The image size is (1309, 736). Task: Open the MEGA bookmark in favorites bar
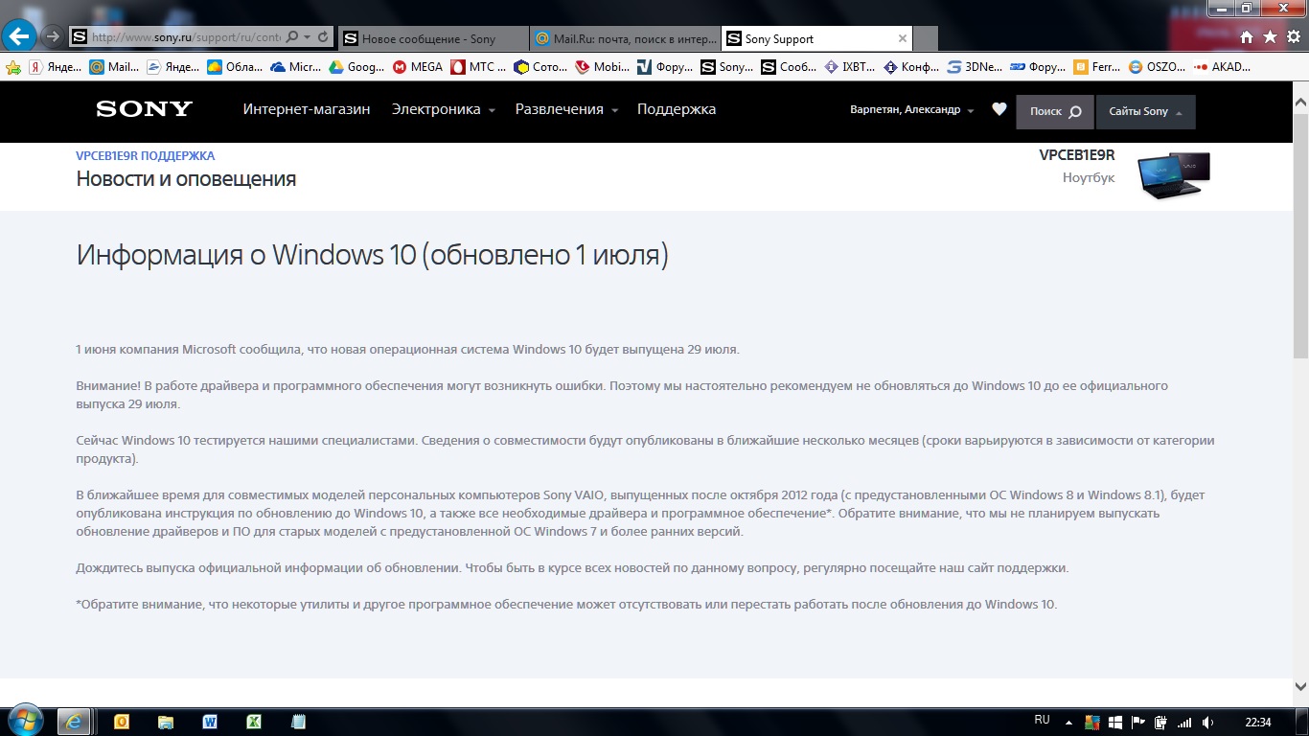tap(417, 67)
